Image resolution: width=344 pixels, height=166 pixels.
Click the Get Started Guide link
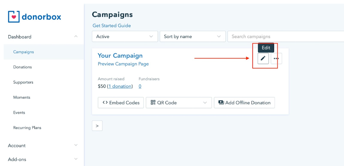tap(112, 26)
